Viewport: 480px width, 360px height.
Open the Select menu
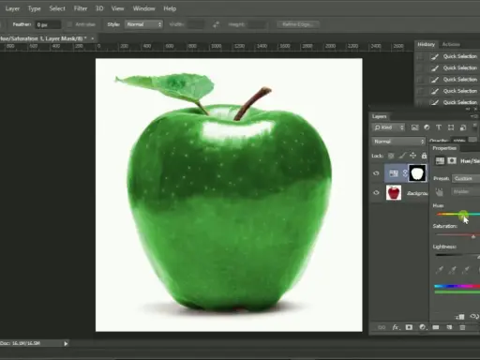coord(57,8)
